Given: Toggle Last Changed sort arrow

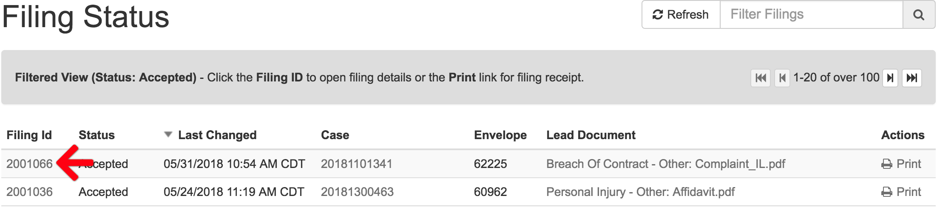Looking at the screenshot, I should point(168,134).
